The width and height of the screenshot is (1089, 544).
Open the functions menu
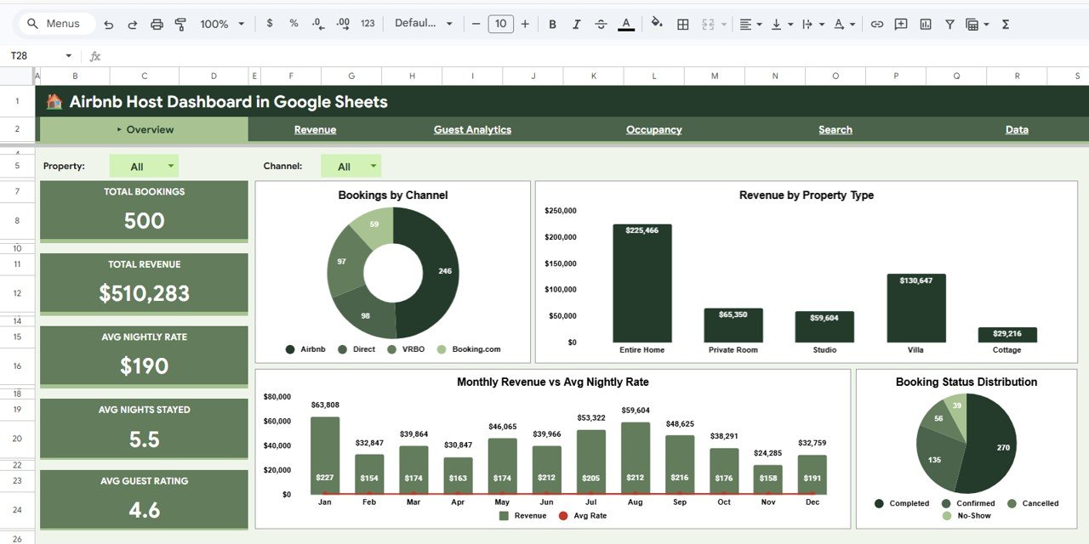(x=1005, y=23)
